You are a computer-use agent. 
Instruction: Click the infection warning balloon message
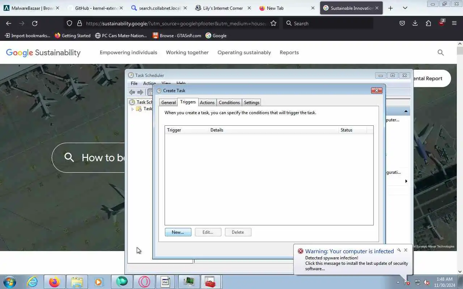[356, 263]
